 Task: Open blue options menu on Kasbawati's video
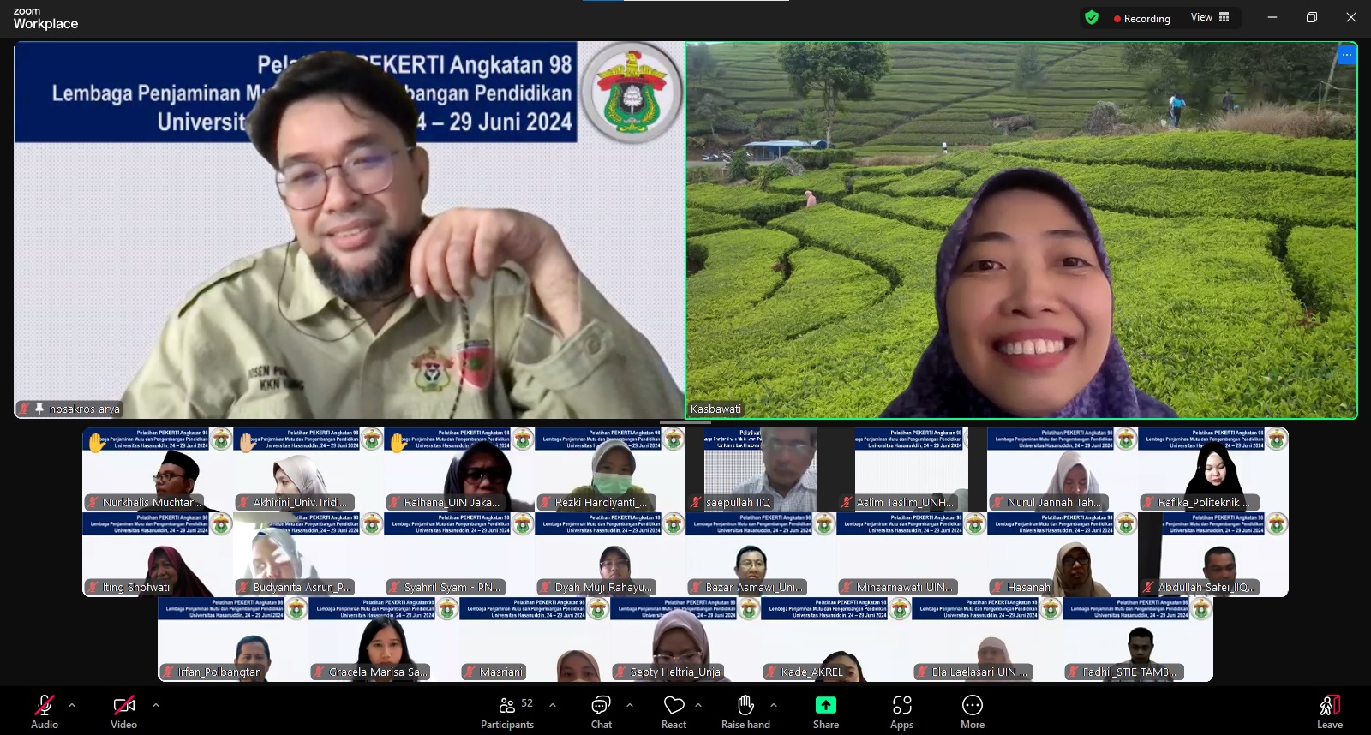[1347, 55]
